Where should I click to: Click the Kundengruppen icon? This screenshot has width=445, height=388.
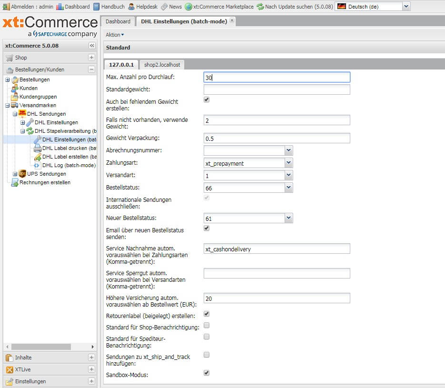coord(15,97)
